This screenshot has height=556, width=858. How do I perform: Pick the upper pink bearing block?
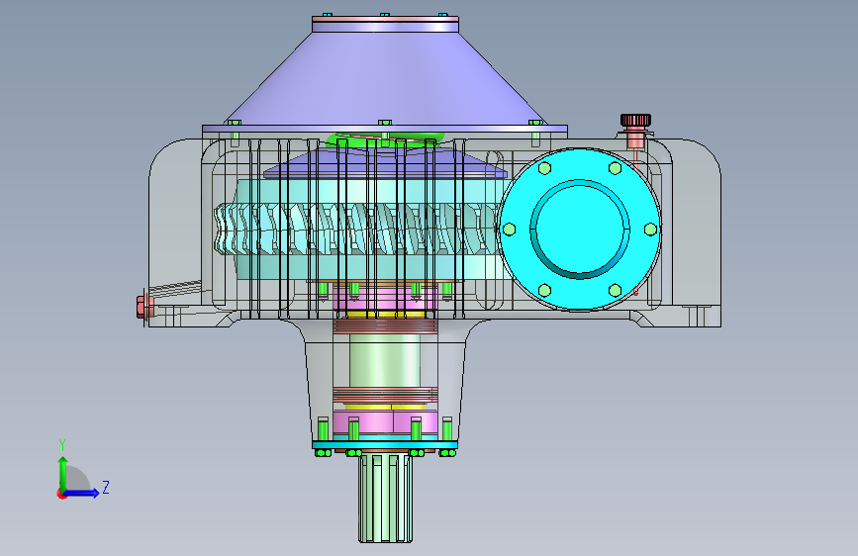point(385,298)
